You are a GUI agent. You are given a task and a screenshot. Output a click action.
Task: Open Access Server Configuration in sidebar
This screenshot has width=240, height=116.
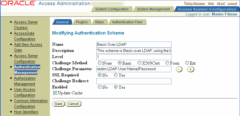pyautogui.click(x=26, y=58)
